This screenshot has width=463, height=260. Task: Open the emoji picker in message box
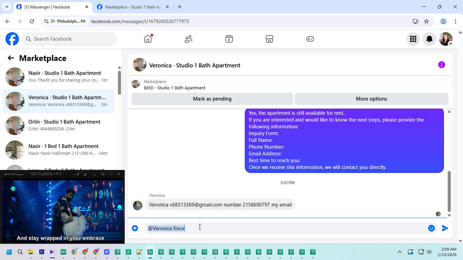(x=431, y=228)
